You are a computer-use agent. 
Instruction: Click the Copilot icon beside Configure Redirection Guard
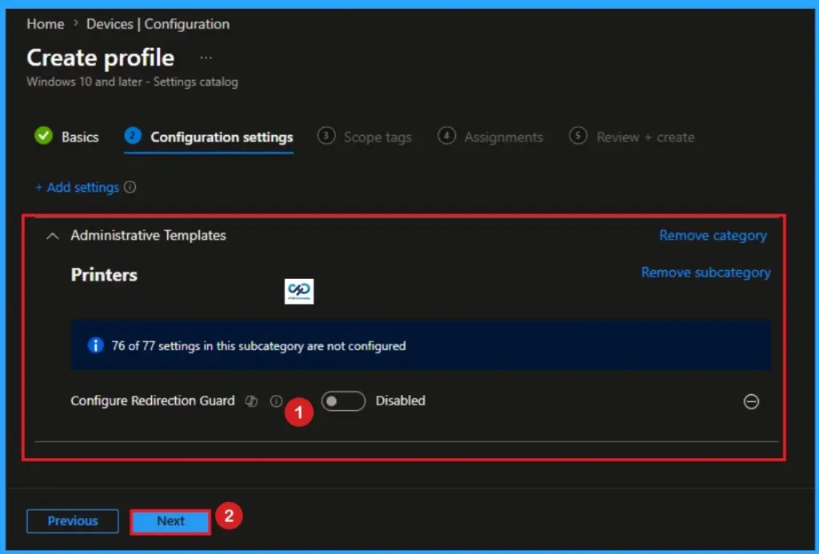[x=252, y=401]
